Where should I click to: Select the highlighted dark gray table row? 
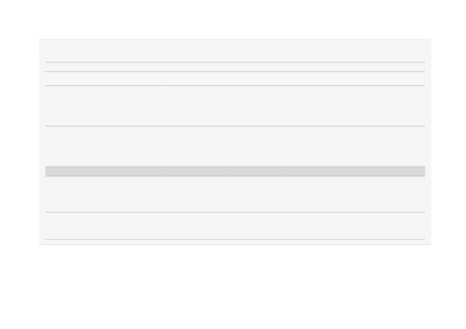point(235,171)
